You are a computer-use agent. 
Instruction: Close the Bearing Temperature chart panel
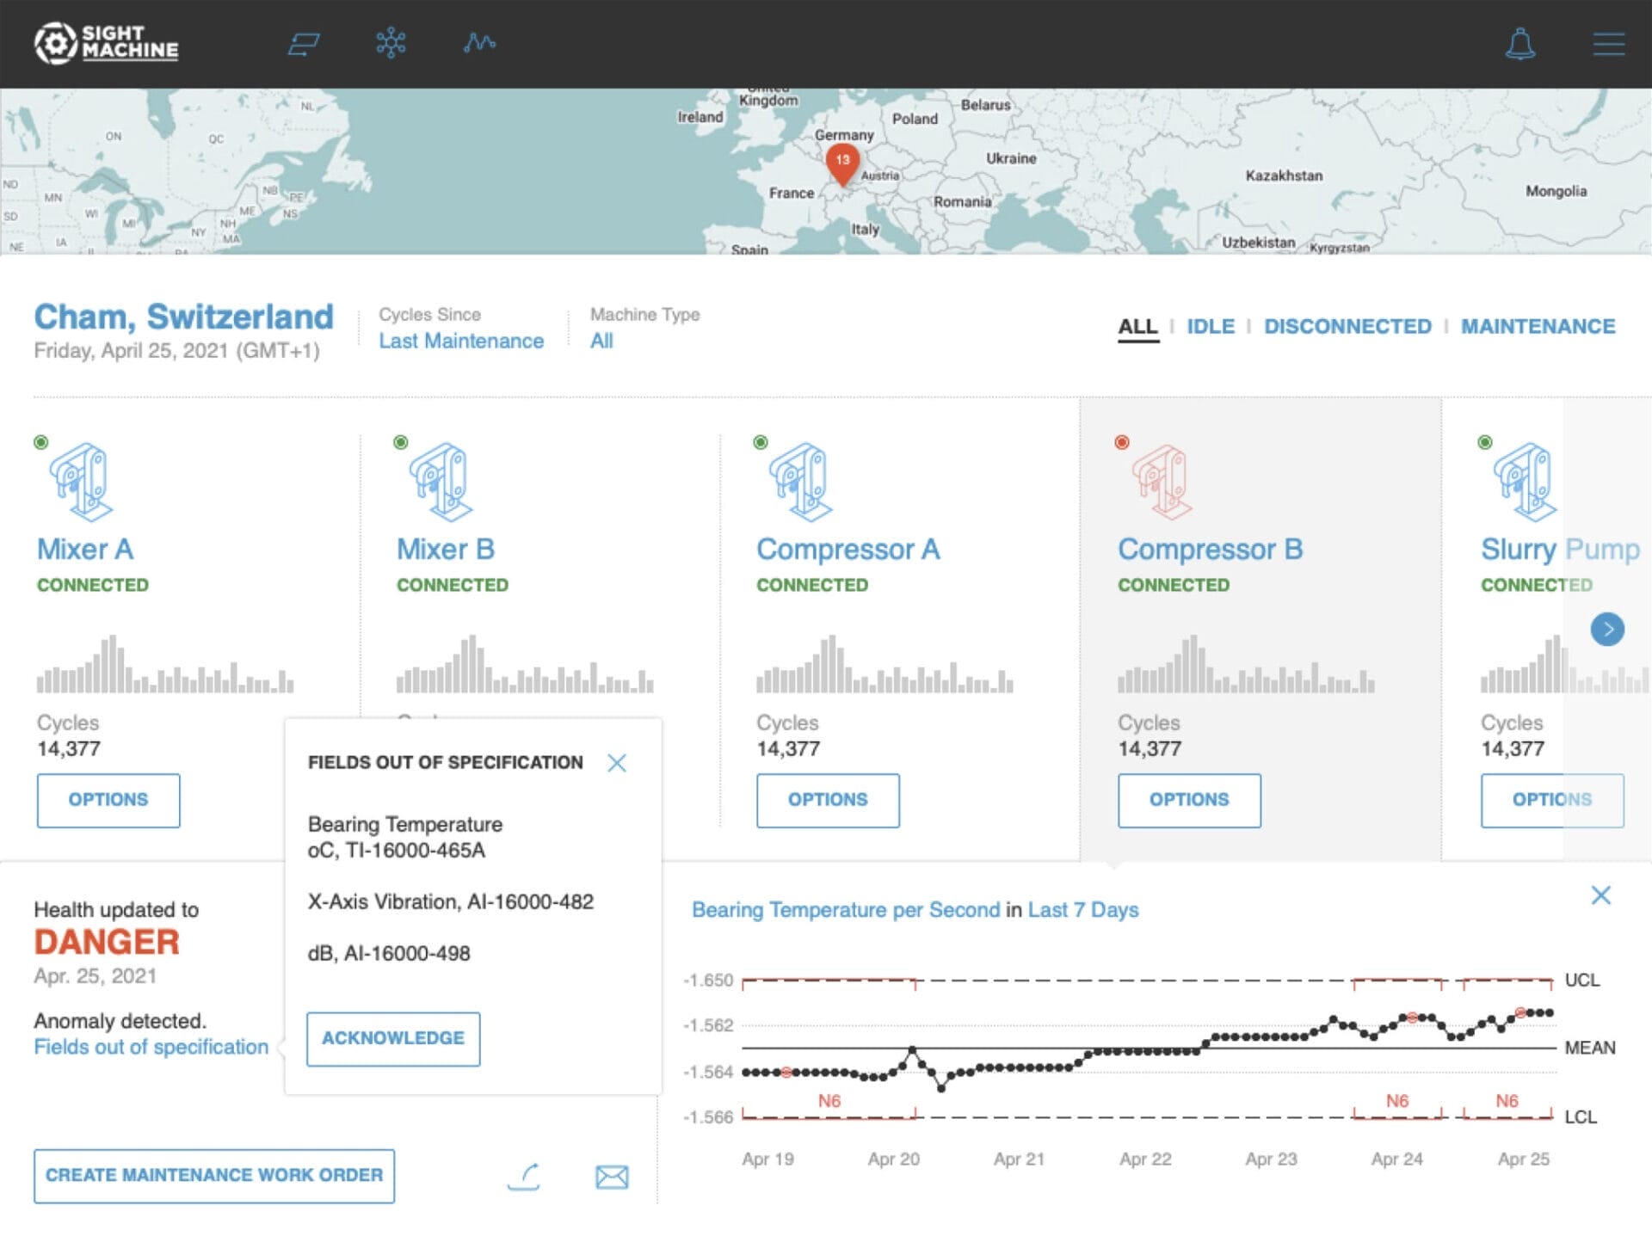(x=1600, y=895)
